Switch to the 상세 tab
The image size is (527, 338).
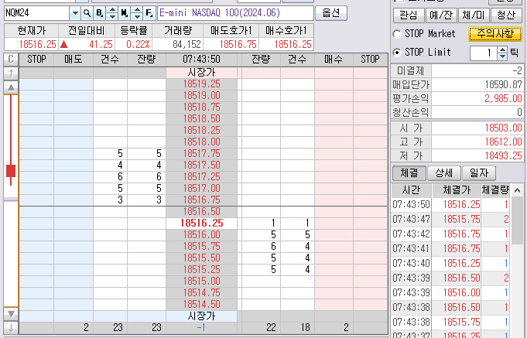pos(444,173)
